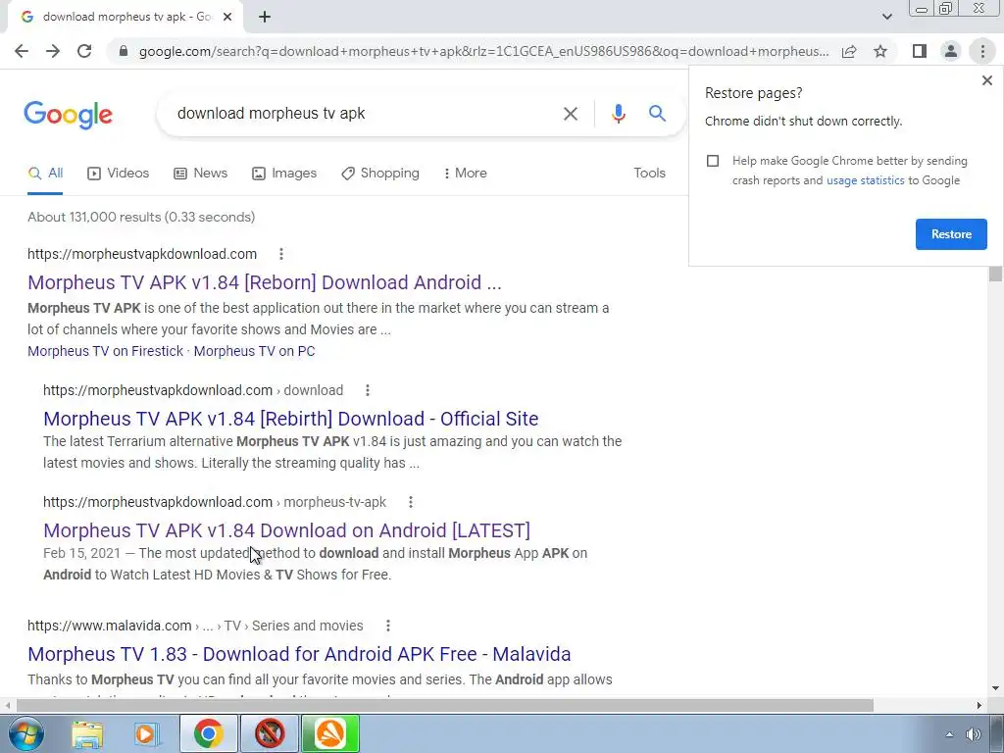Dismiss the Restore pages popup
Screen dimensions: 1004x753
[986, 80]
